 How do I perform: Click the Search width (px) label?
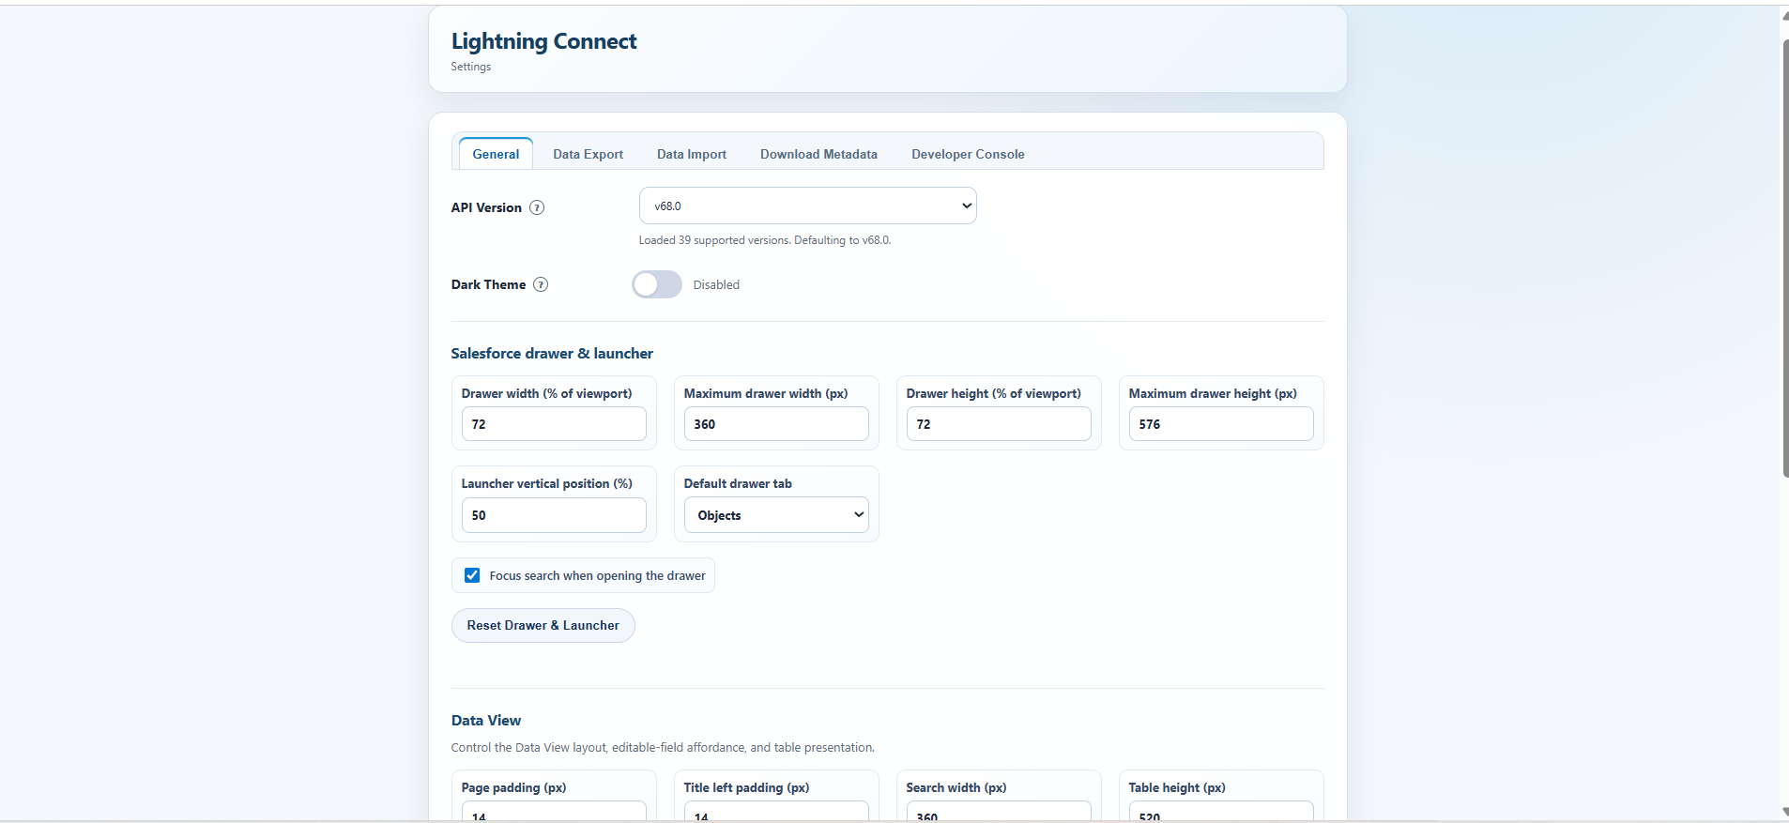956,787
